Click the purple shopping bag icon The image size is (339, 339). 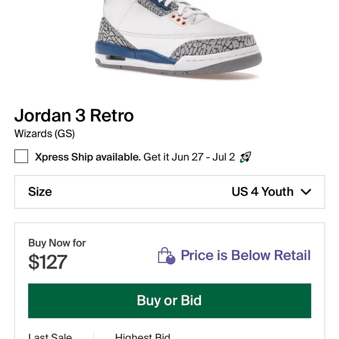tap(166, 255)
